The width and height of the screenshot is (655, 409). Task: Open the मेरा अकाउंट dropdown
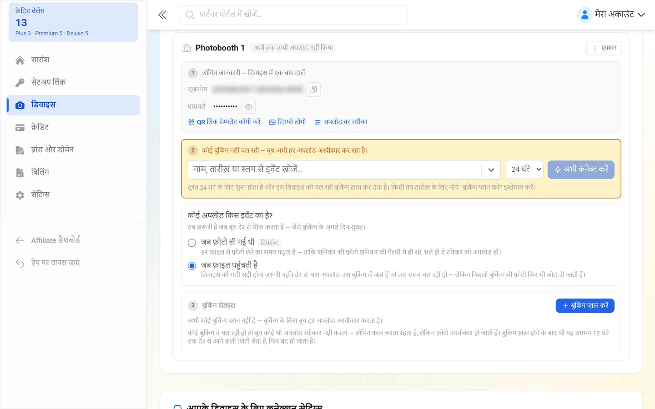pyautogui.click(x=611, y=15)
